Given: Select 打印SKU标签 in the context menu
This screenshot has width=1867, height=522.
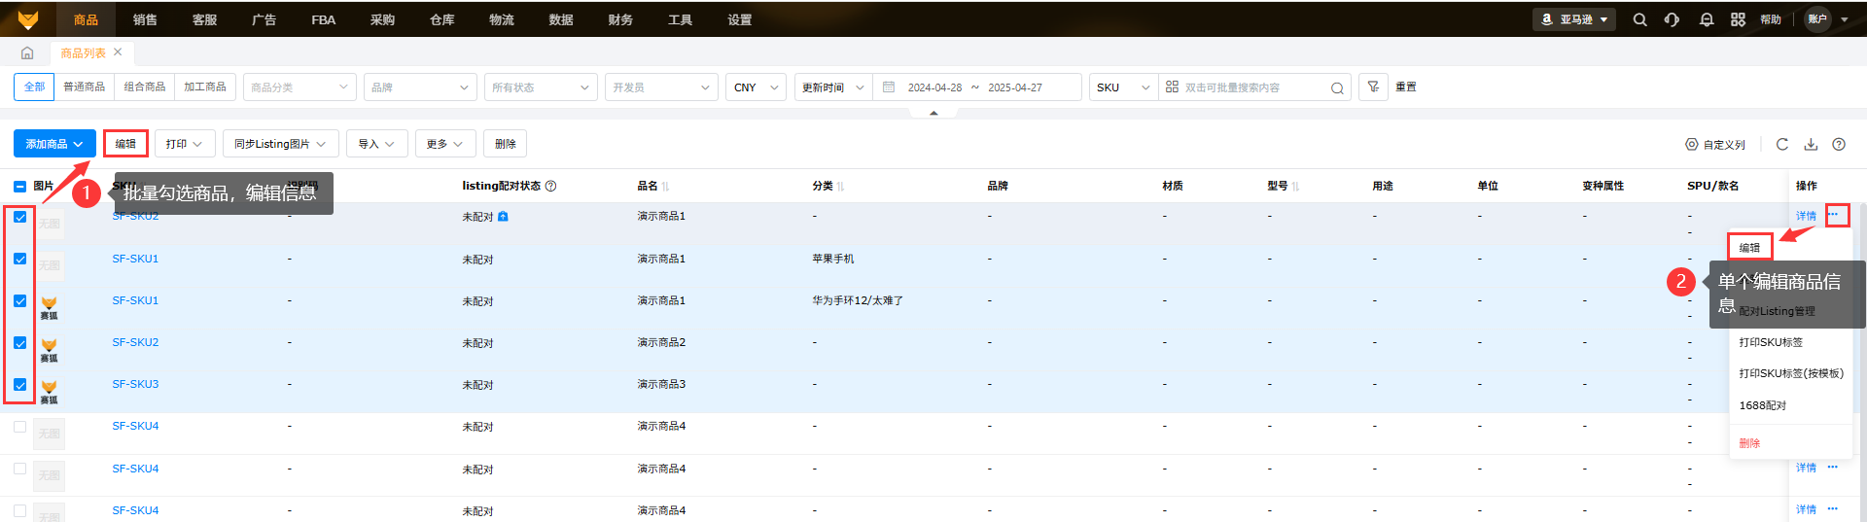Looking at the screenshot, I should coord(1771,342).
